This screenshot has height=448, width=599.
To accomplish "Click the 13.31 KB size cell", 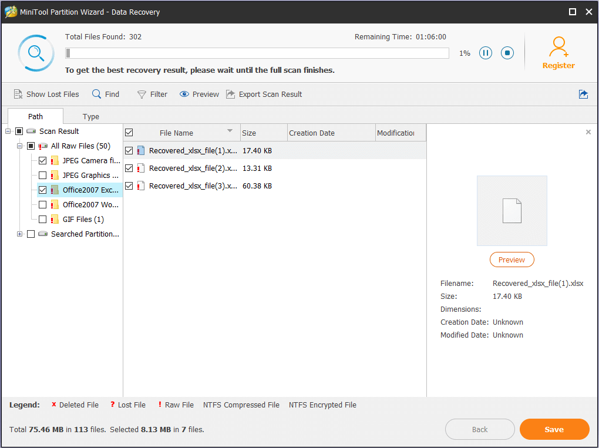I will click(x=257, y=168).
